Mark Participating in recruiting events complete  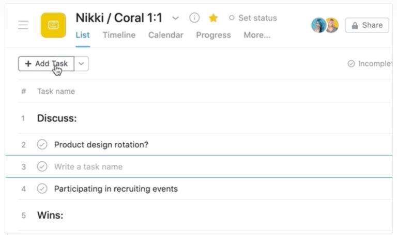42,189
